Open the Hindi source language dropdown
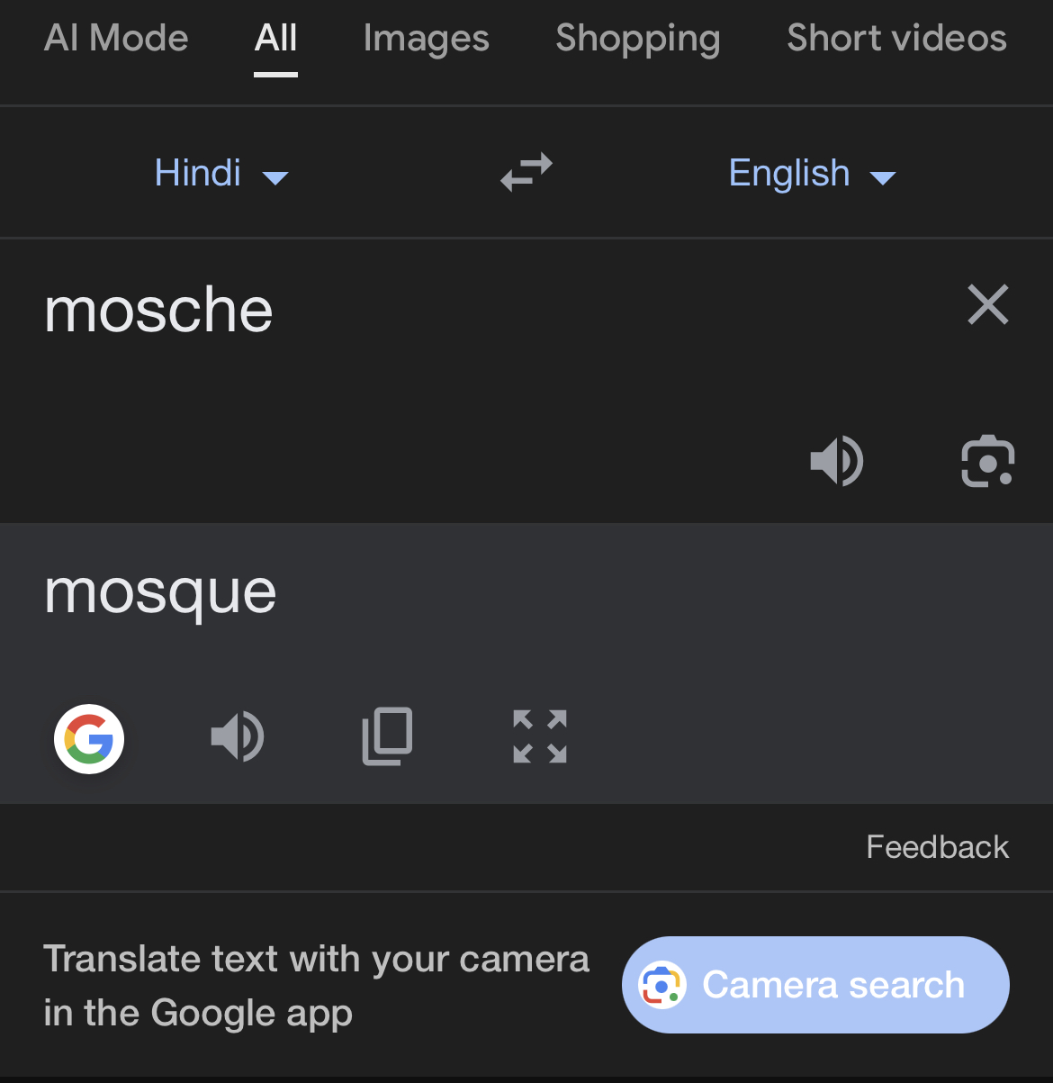The height and width of the screenshot is (1083, 1053). 220,173
